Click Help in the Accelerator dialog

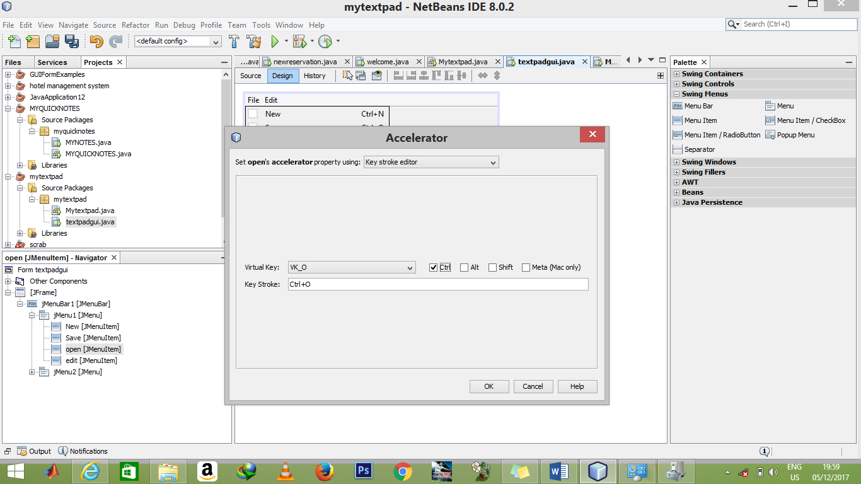(577, 386)
